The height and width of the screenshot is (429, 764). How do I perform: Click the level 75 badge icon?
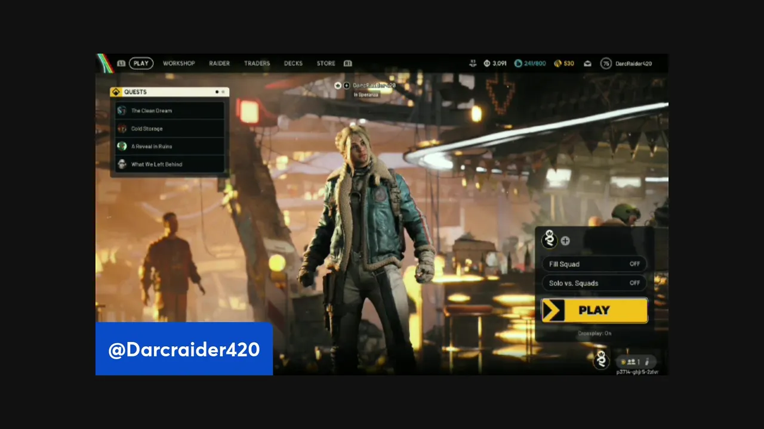(x=606, y=63)
